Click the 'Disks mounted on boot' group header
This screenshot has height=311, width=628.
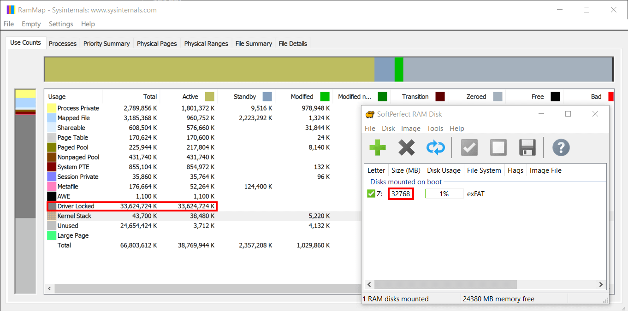tap(406, 182)
